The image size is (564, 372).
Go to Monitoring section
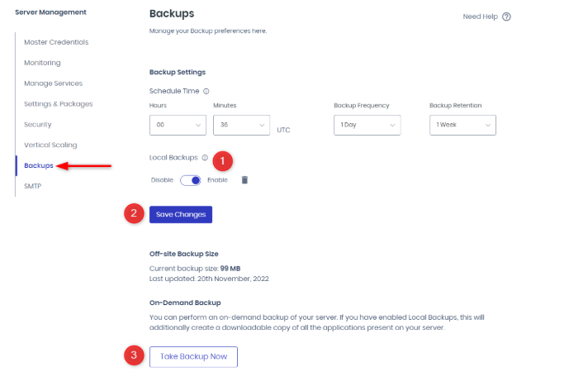tap(42, 63)
